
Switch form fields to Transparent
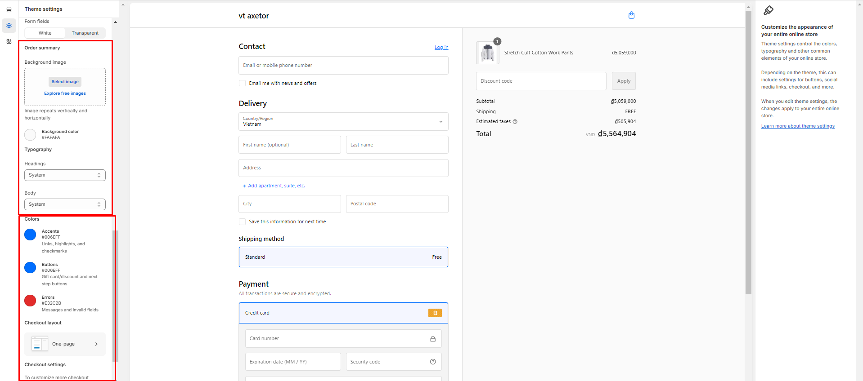pos(85,33)
